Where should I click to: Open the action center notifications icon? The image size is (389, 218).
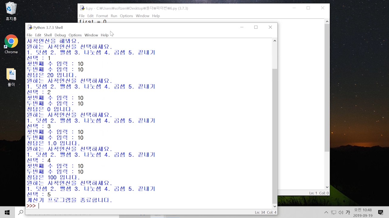click(x=380, y=213)
